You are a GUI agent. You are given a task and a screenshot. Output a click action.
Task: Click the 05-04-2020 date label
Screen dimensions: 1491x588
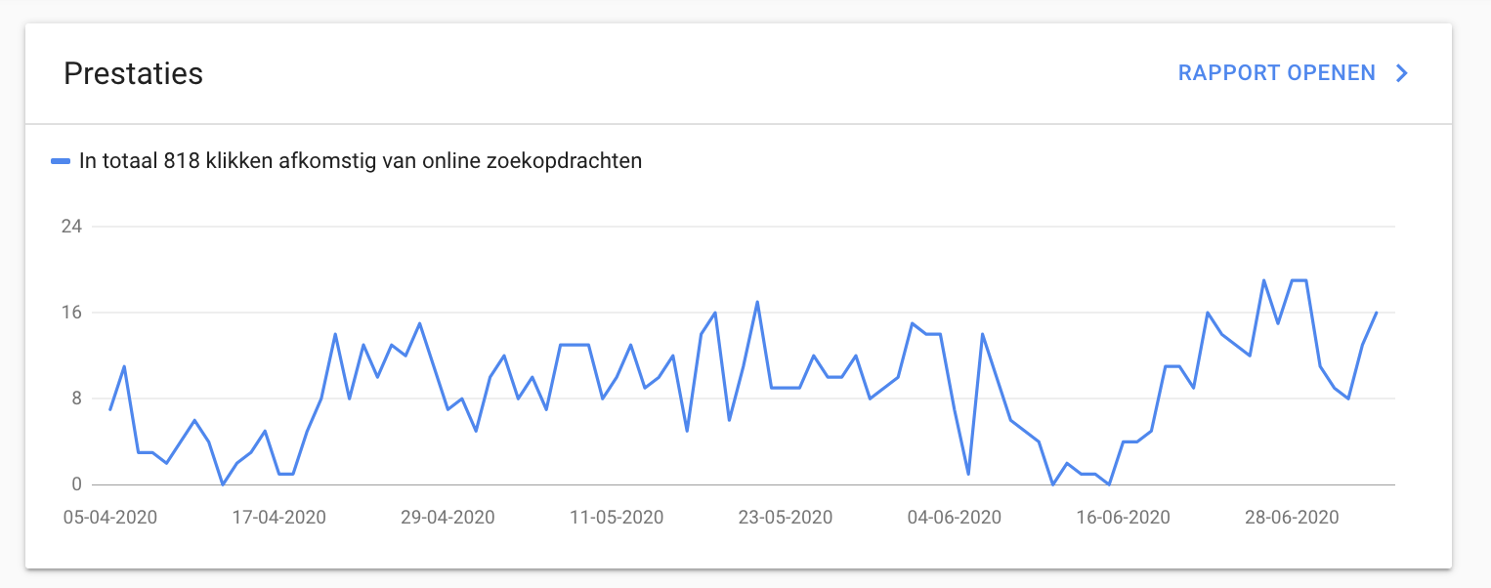[110, 517]
